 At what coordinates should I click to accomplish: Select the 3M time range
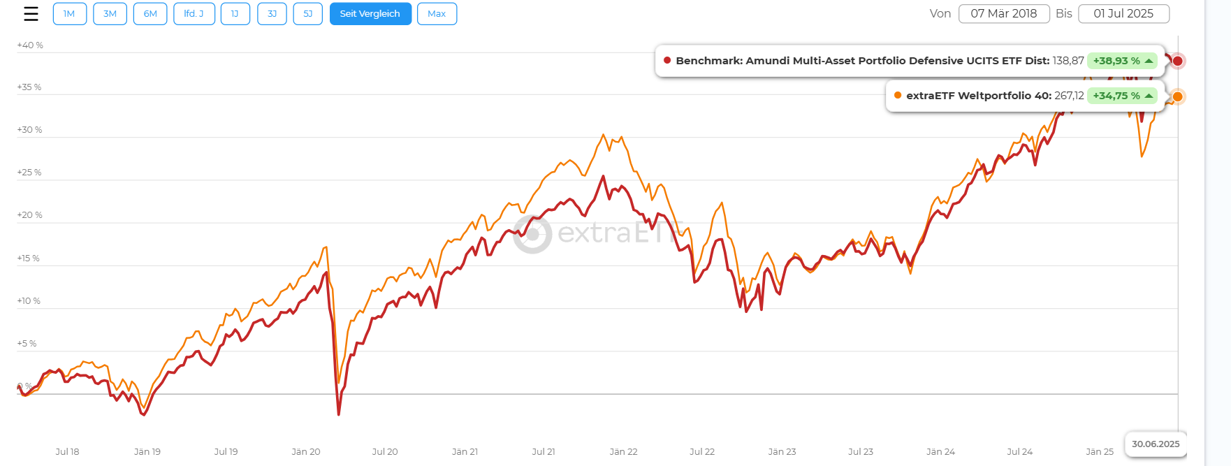[110, 14]
